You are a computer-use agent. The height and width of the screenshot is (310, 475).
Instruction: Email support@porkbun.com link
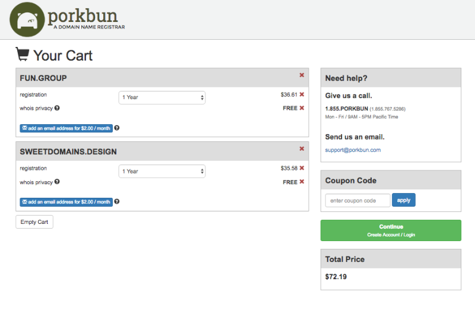pyautogui.click(x=353, y=150)
